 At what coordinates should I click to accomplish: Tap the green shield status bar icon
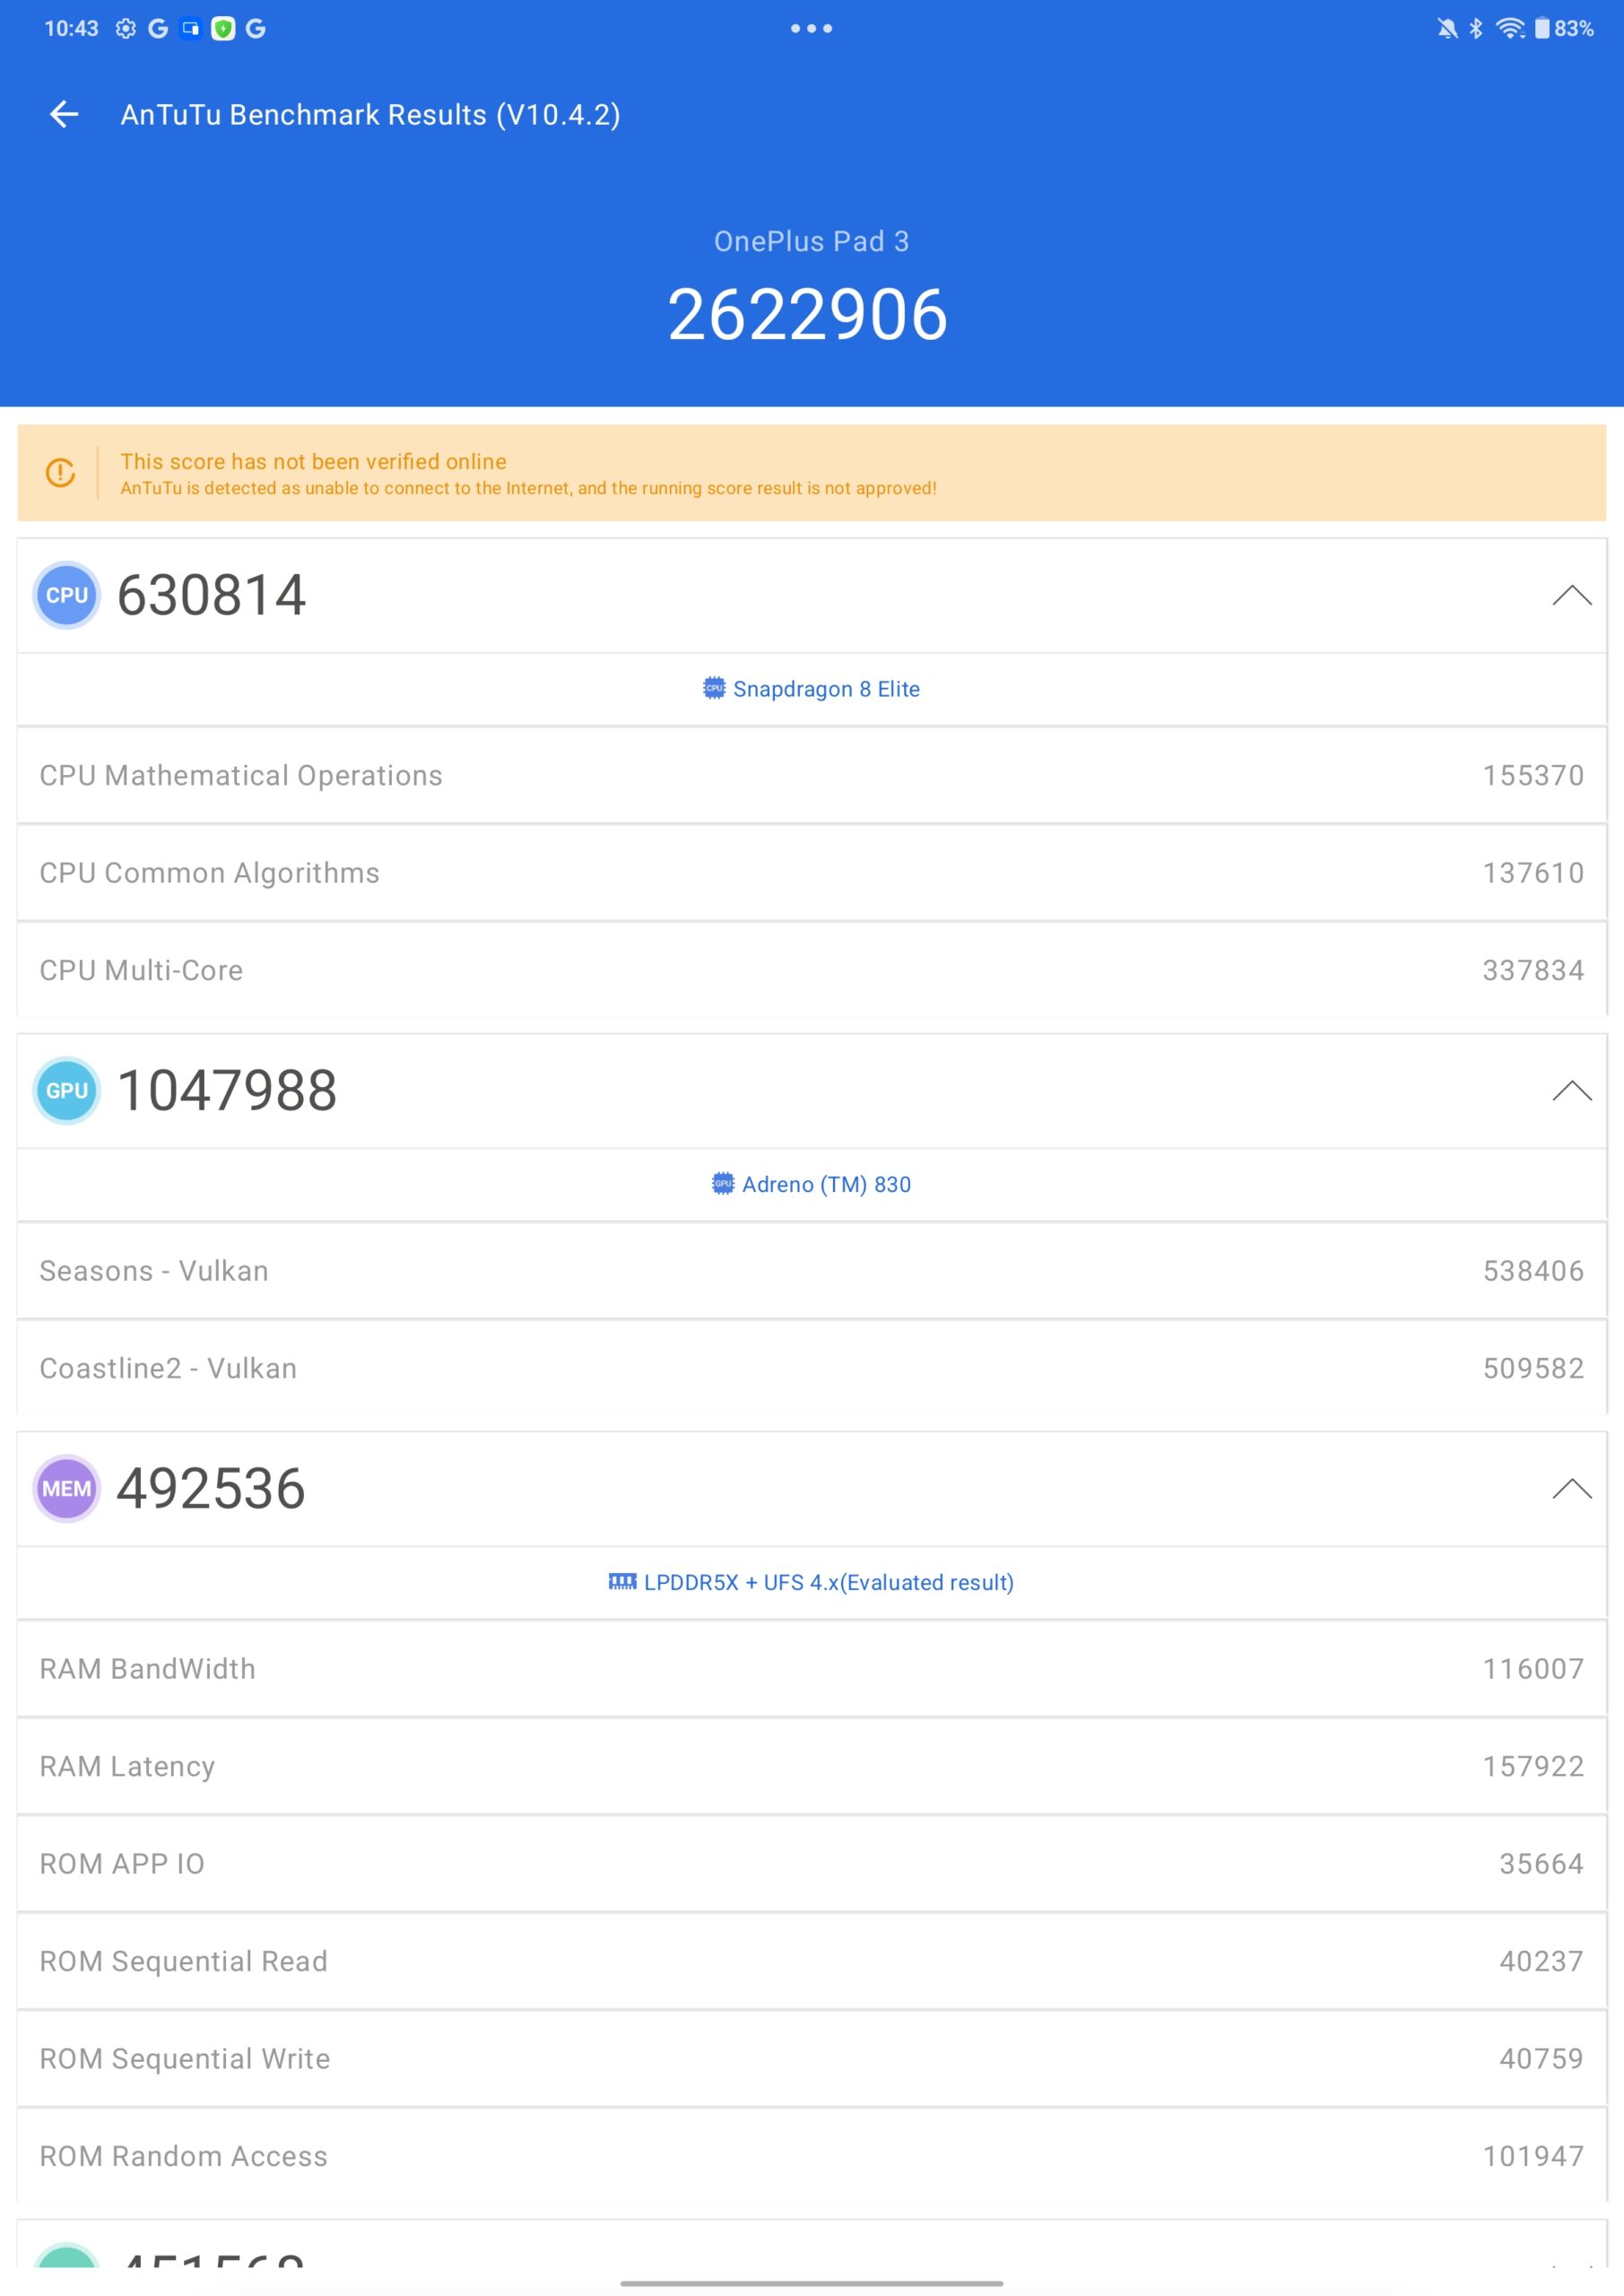pyautogui.click(x=223, y=28)
